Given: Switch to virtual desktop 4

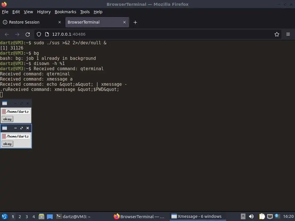Looking at the screenshot, I should (x=34, y=217).
